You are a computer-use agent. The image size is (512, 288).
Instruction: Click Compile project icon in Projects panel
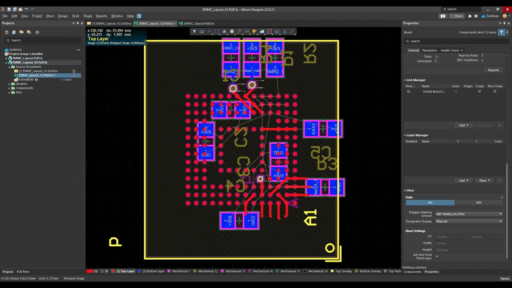coord(14,32)
